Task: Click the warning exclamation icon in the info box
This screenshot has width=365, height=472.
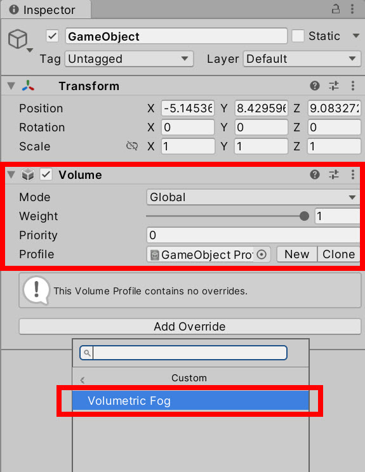Action: [x=36, y=291]
